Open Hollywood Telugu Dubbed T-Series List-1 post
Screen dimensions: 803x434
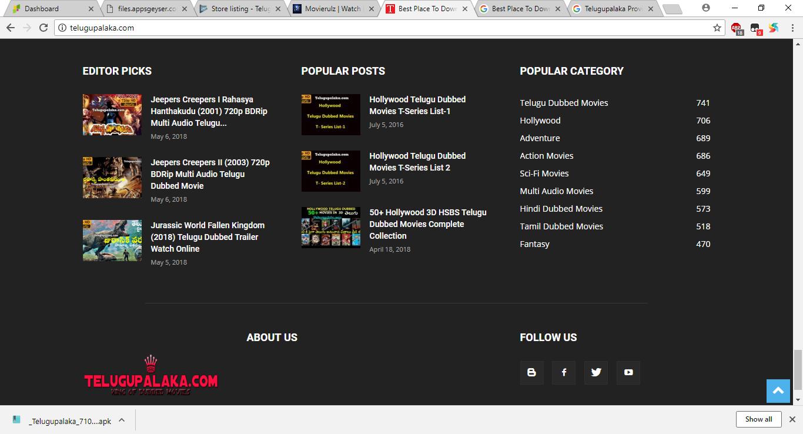tap(417, 105)
